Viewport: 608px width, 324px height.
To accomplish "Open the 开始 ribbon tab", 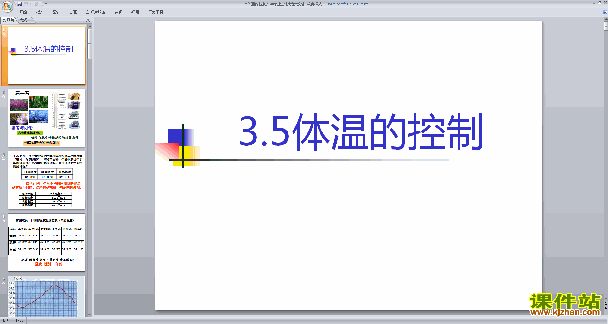I will coord(23,12).
